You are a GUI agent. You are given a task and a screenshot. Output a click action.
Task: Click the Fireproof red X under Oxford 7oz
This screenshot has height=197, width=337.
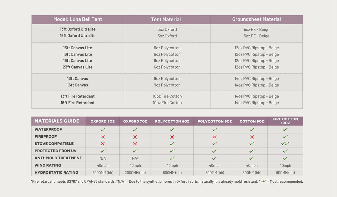pyautogui.click(x=135, y=137)
